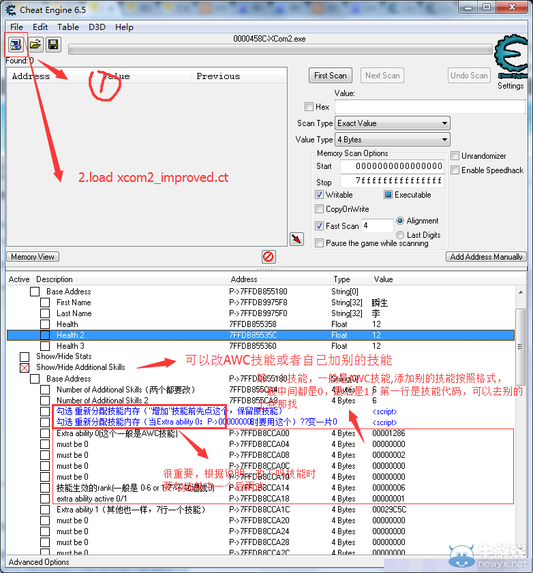Viewport: 533px width, 573px height.
Task: Click the Last Name String[32] type cell
Action: 346,313
